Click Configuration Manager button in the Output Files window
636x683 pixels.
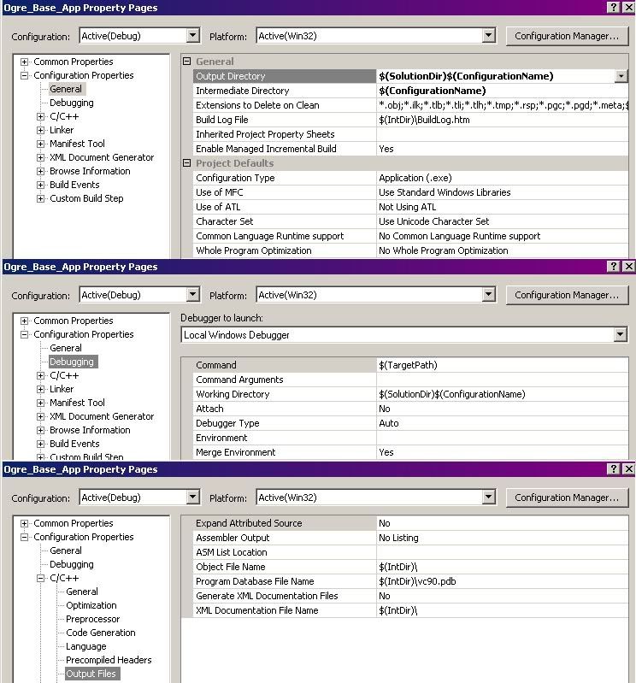coord(567,498)
